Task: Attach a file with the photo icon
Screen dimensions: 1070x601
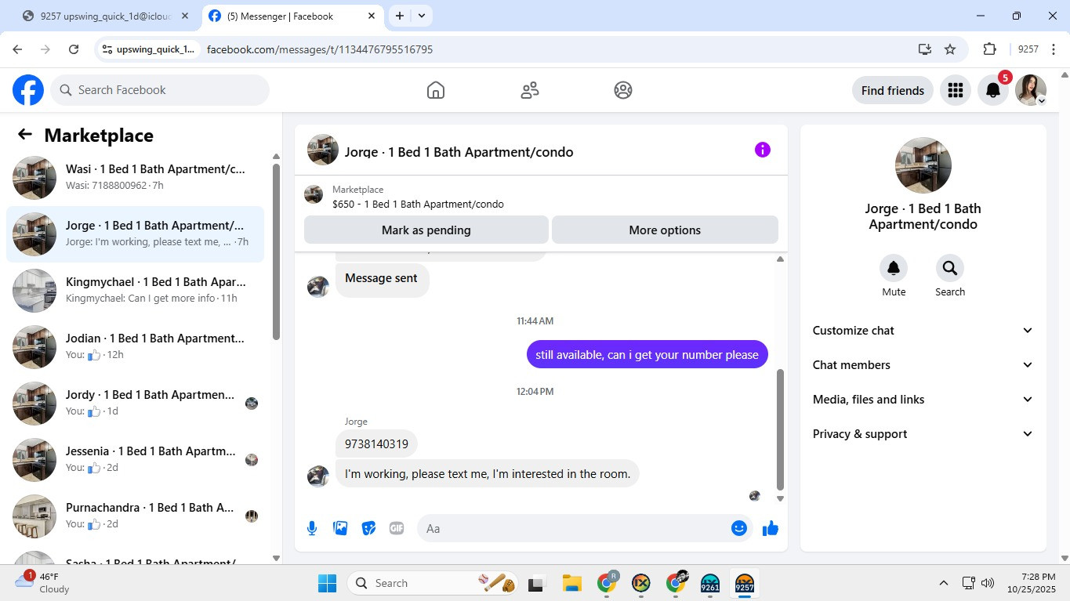Action: coord(340,528)
